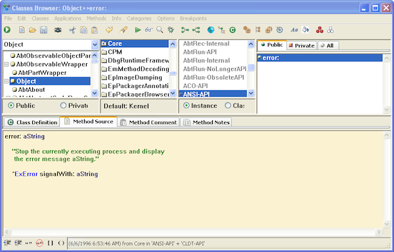
Task: Select AbtRun-API category
Action: click(200, 52)
